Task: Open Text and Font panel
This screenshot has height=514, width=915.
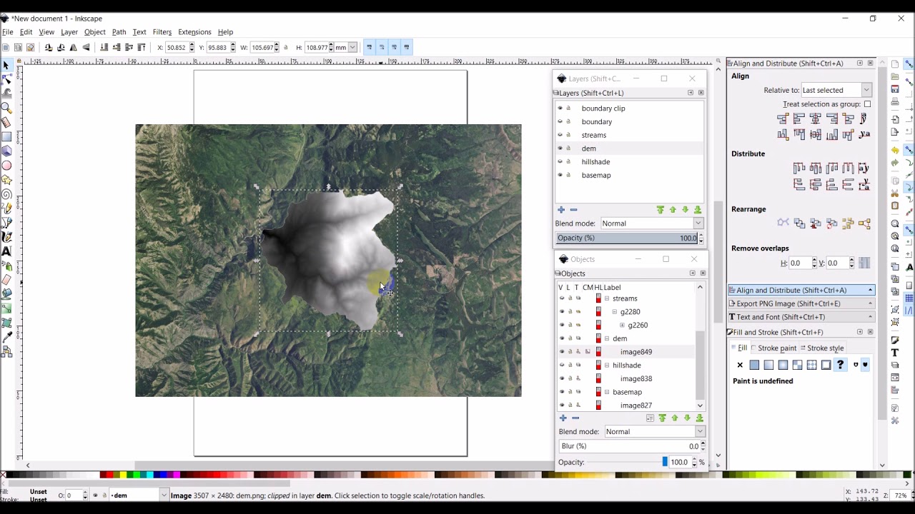Action: pyautogui.click(x=801, y=317)
